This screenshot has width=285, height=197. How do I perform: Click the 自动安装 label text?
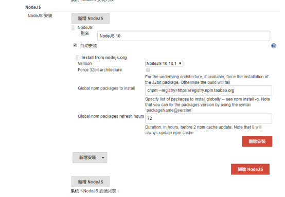click(88, 46)
